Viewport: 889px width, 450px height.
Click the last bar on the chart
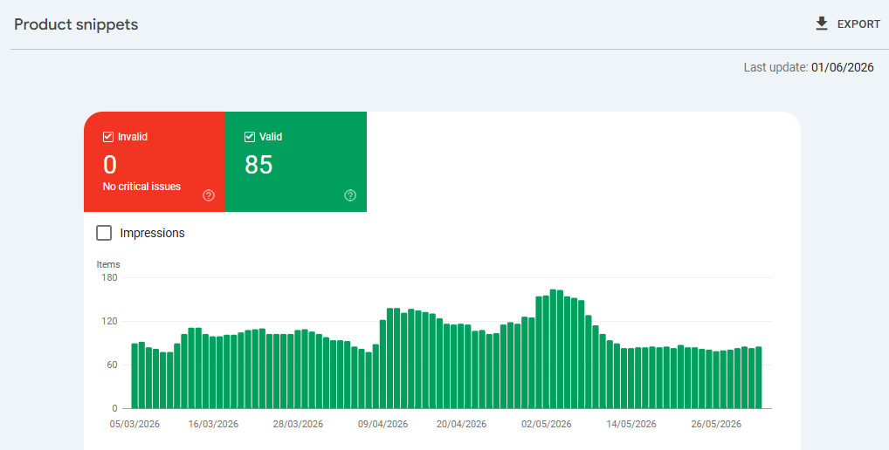[x=759, y=378]
